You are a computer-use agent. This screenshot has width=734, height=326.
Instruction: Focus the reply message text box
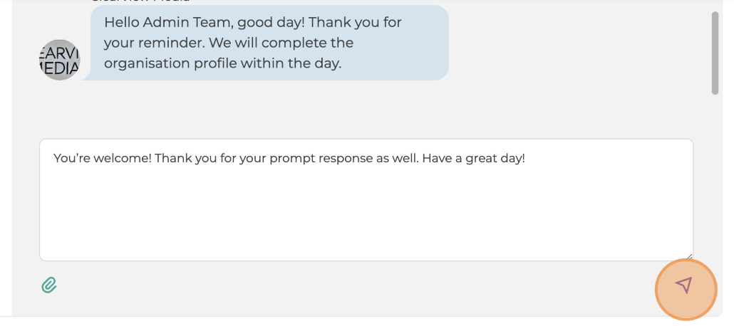(x=366, y=200)
